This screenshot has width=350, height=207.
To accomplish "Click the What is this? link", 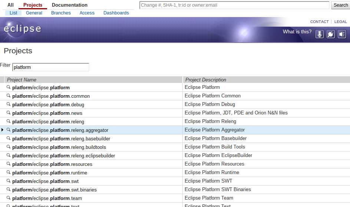I will coord(297,31).
